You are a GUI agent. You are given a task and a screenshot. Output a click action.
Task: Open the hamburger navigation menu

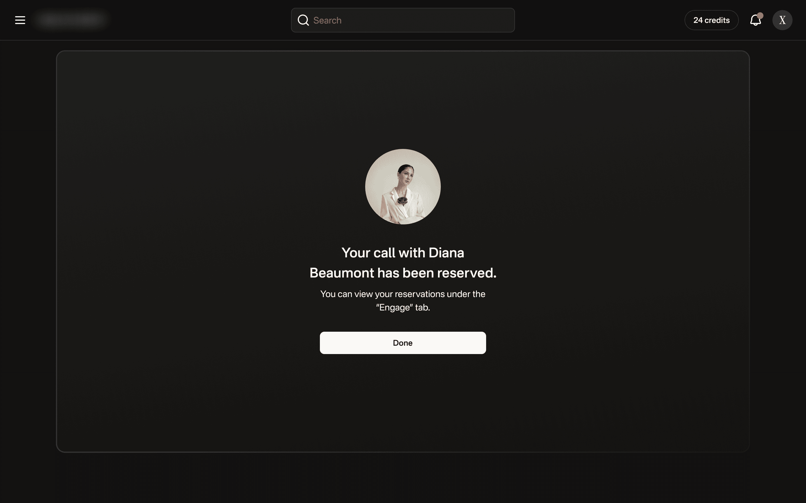coord(20,20)
